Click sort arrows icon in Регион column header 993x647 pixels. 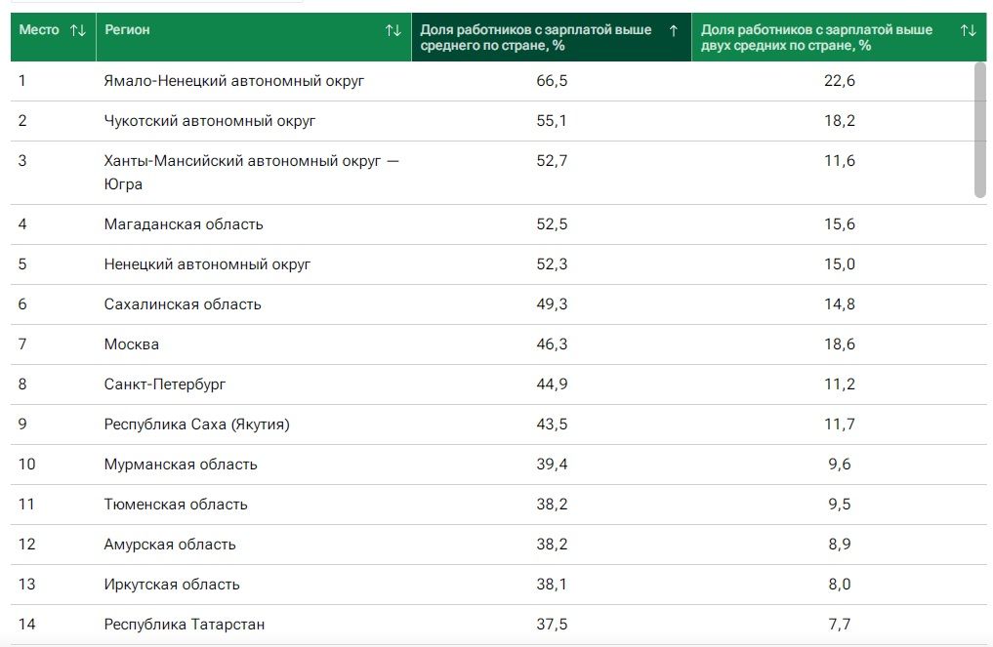point(393,30)
